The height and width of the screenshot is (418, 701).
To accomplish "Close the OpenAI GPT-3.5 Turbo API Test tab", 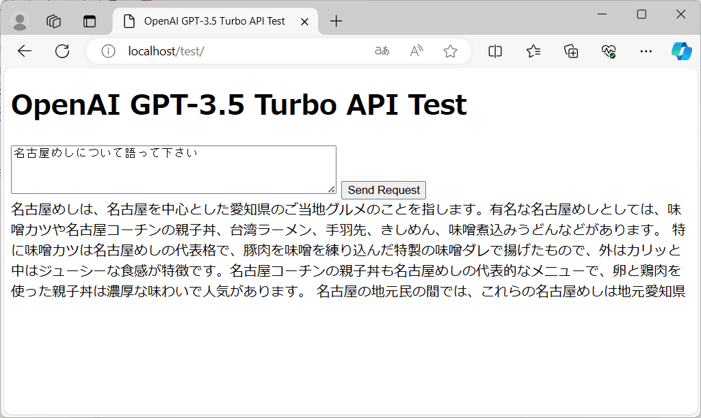I will point(304,21).
